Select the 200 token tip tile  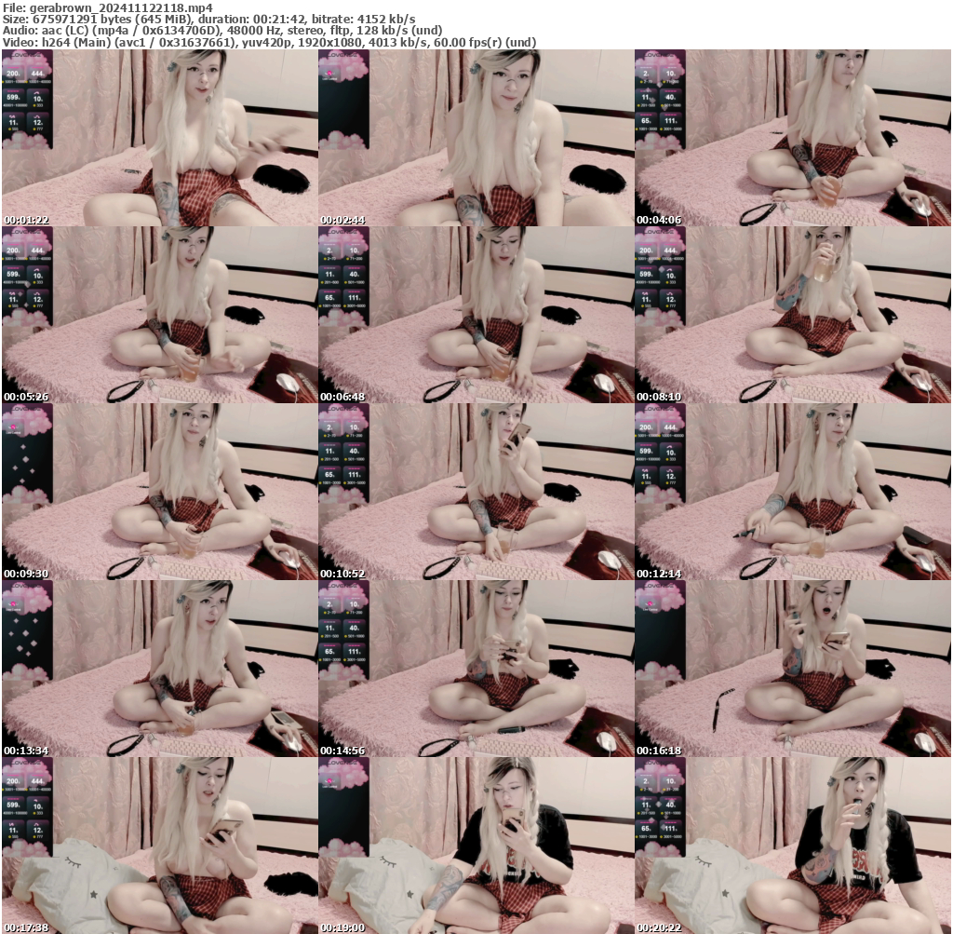13,74
